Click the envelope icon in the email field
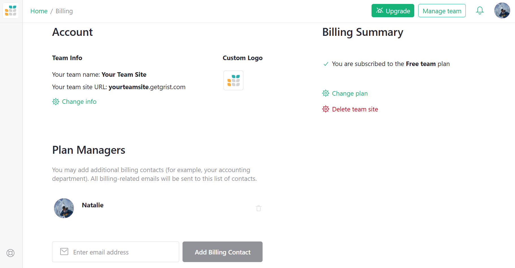Screen dimensions: 515x268 [64, 252]
